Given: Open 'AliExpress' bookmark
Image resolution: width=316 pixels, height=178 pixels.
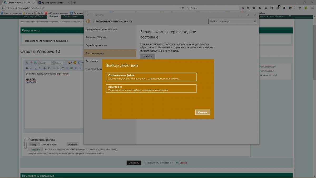Looking at the screenshot, I should (57, 13).
